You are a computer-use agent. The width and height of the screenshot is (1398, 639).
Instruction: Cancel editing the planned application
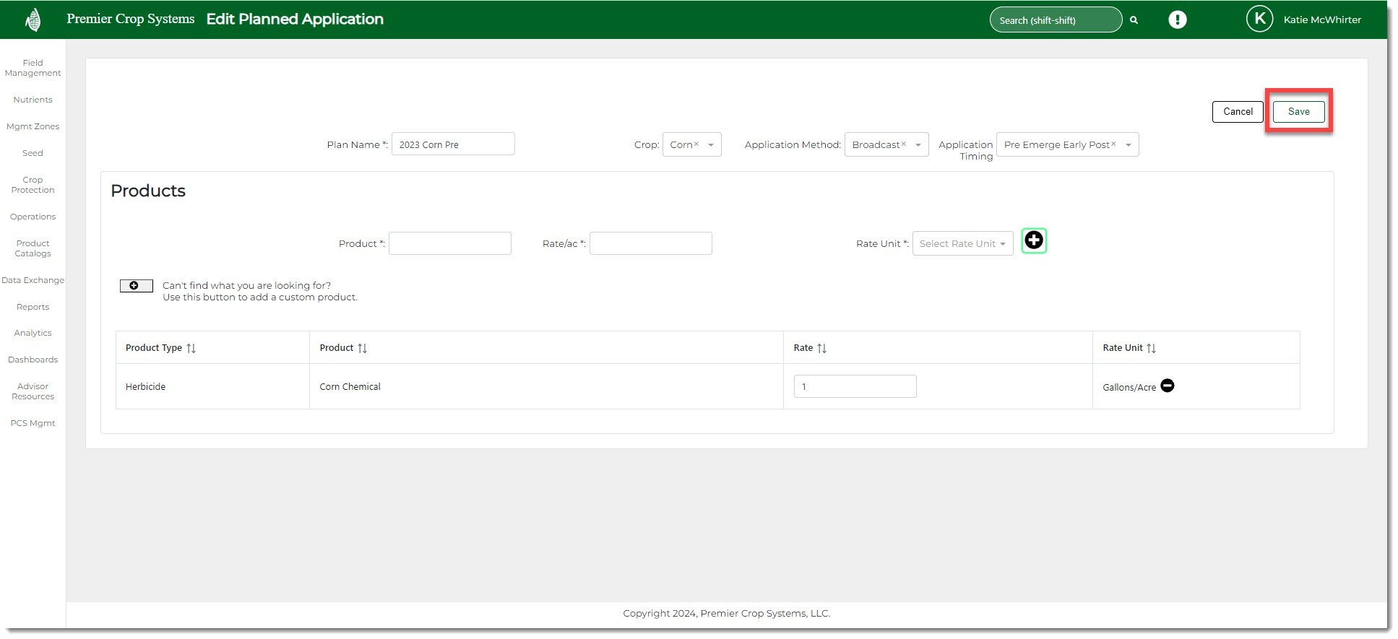(x=1237, y=112)
